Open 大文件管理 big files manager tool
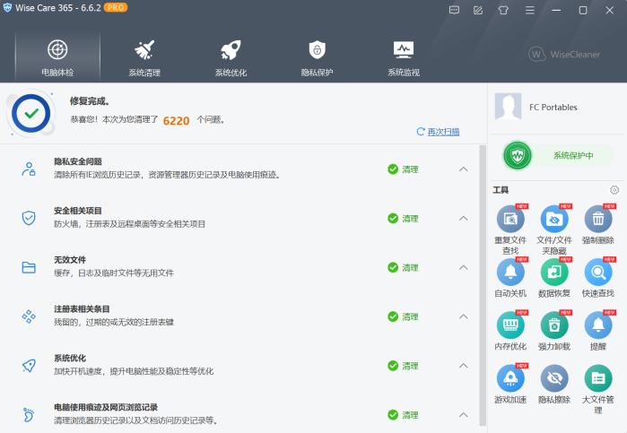The height and width of the screenshot is (433, 627). pos(598,378)
